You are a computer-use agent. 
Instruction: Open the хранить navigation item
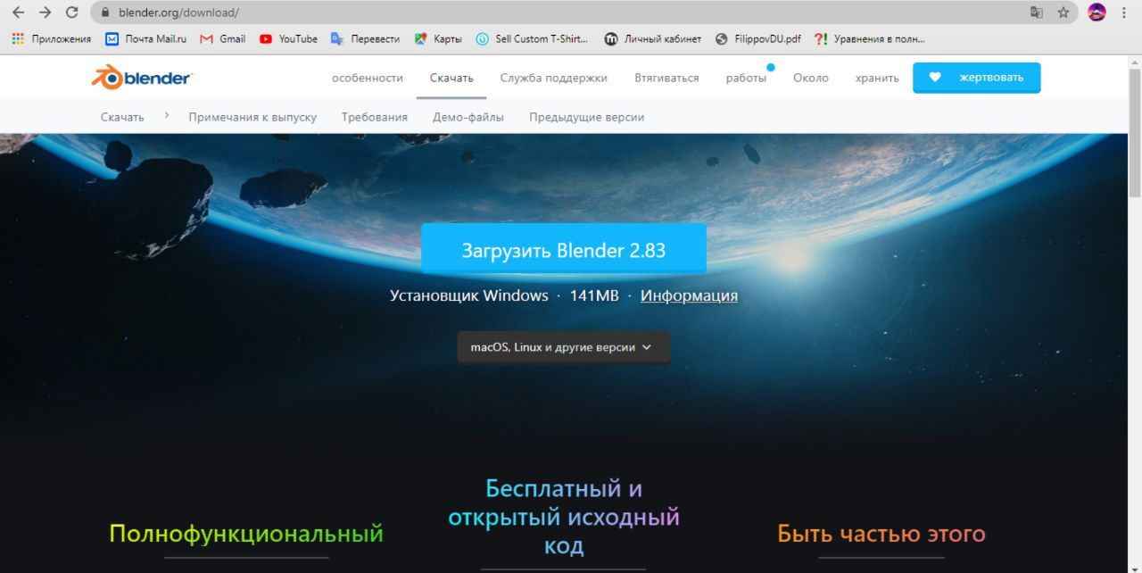pyautogui.click(x=877, y=78)
